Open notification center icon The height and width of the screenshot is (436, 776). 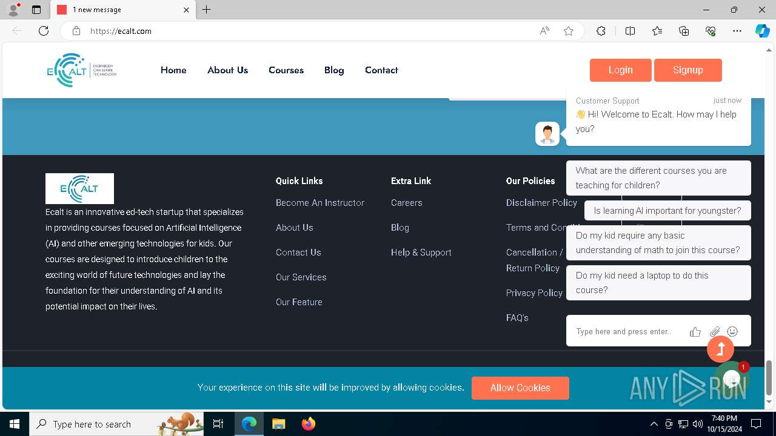pos(756,424)
